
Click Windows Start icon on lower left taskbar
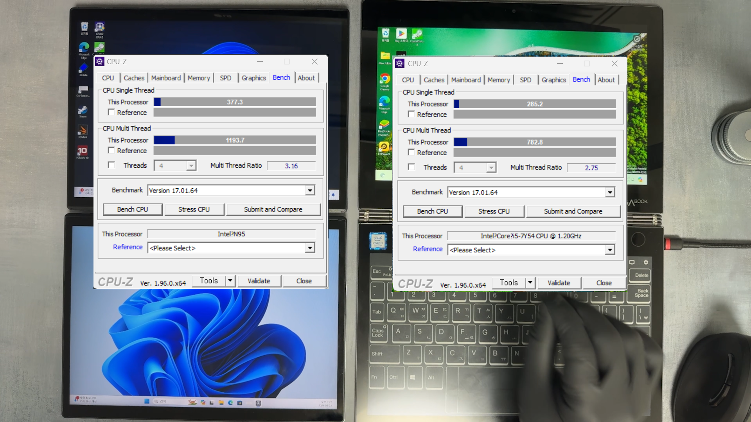[x=147, y=401]
